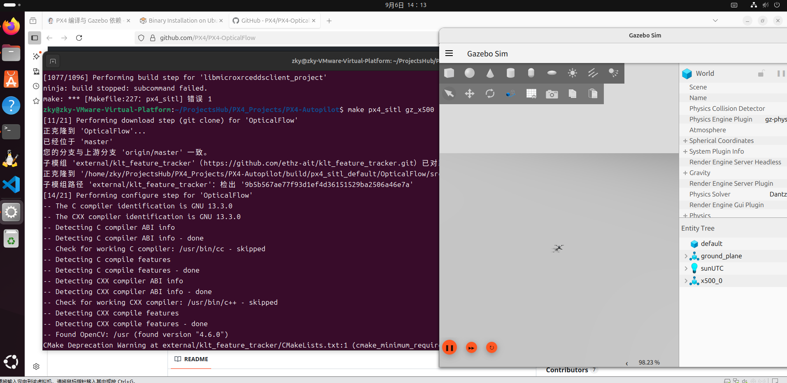Viewport: 787px width, 383px height.
Task: Open the system clock and calendar
Action: [405, 5]
